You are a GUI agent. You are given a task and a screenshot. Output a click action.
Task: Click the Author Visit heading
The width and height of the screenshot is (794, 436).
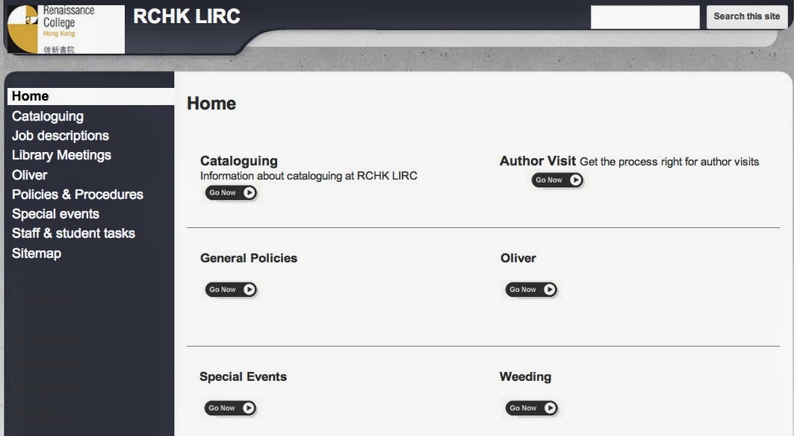pyautogui.click(x=538, y=161)
